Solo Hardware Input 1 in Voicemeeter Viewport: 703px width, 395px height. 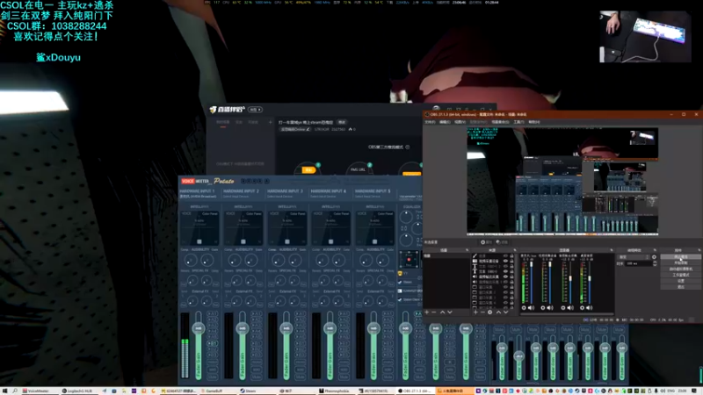213,370
